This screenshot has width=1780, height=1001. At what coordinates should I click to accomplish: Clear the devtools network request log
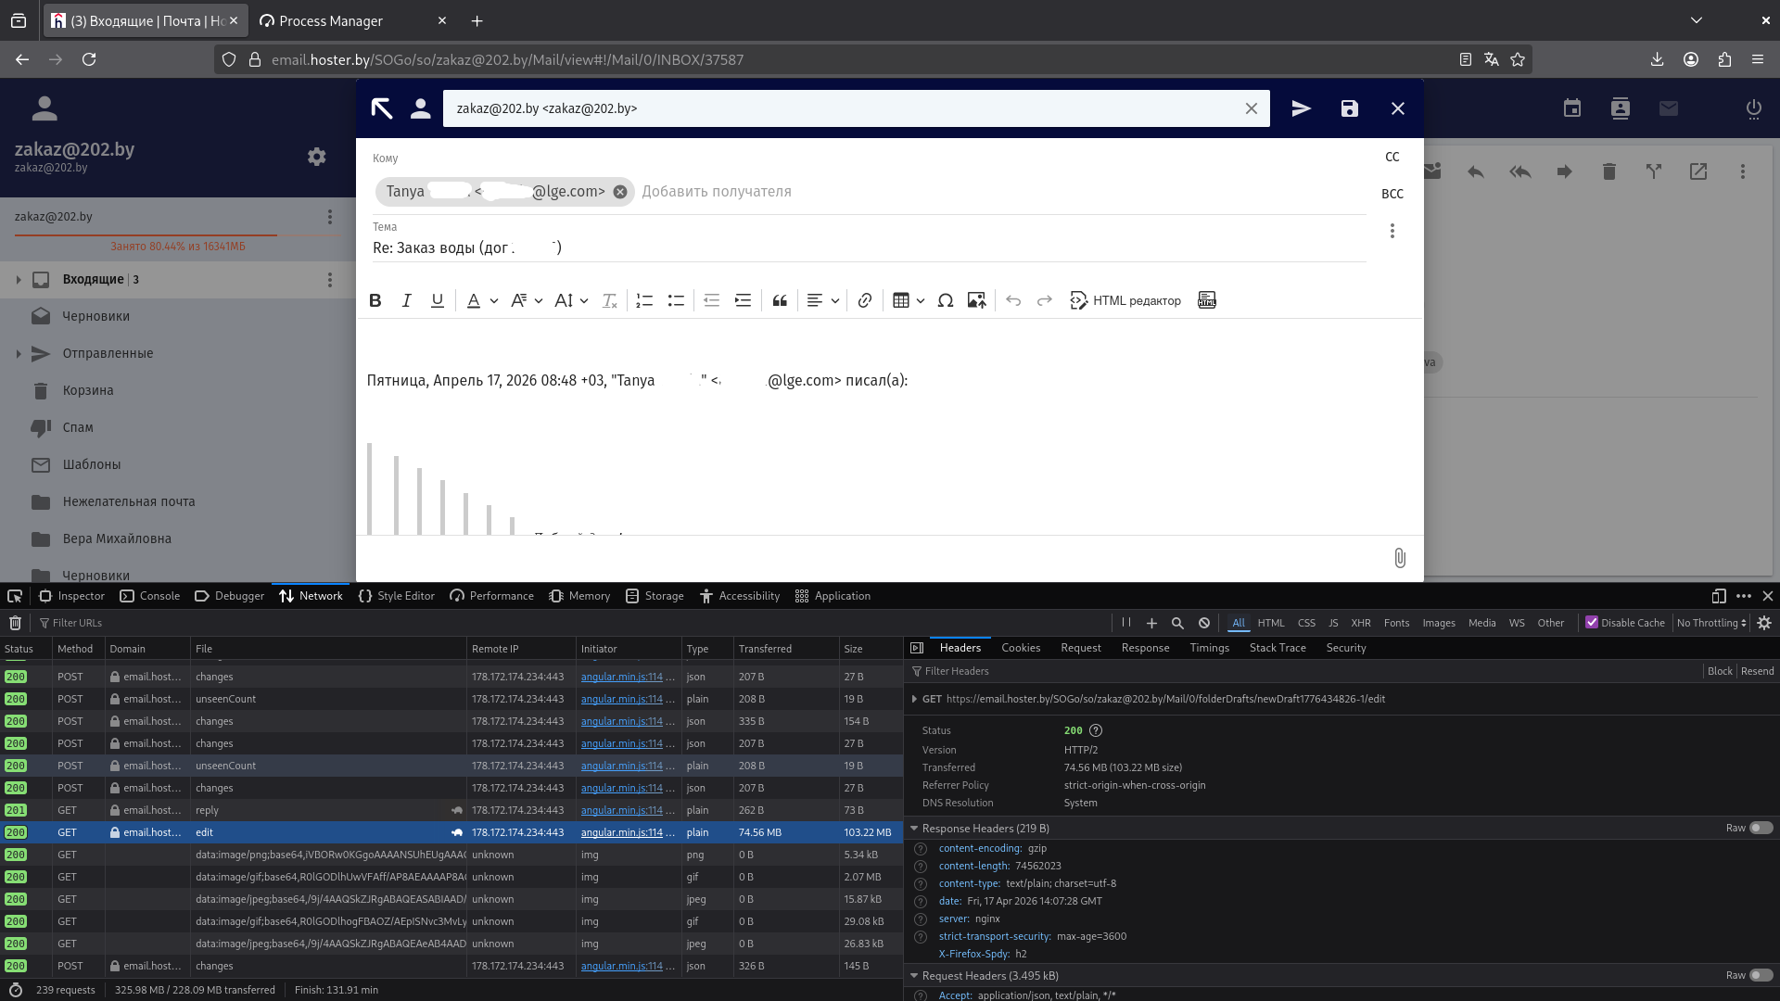(x=15, y=623)
